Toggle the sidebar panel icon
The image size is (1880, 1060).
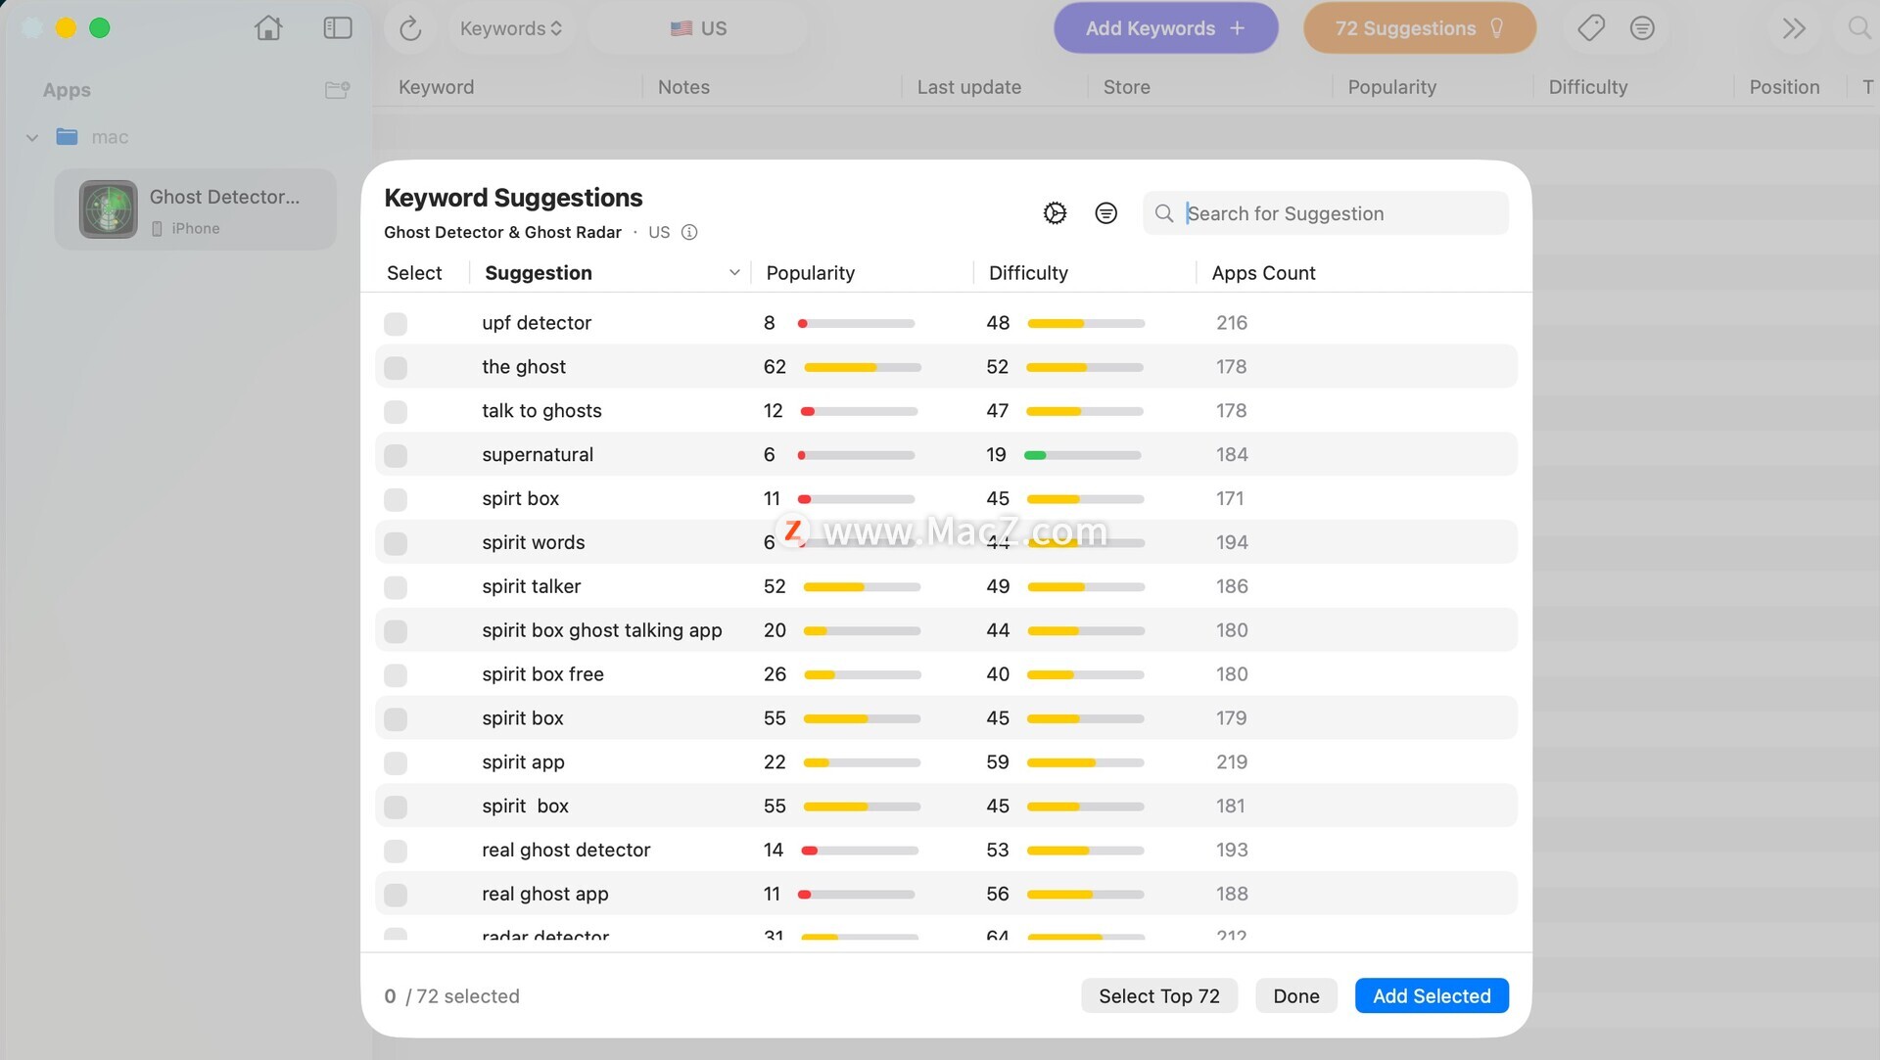(x=337, y=28)
